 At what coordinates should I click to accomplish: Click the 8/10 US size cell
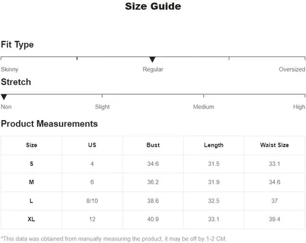92,201
